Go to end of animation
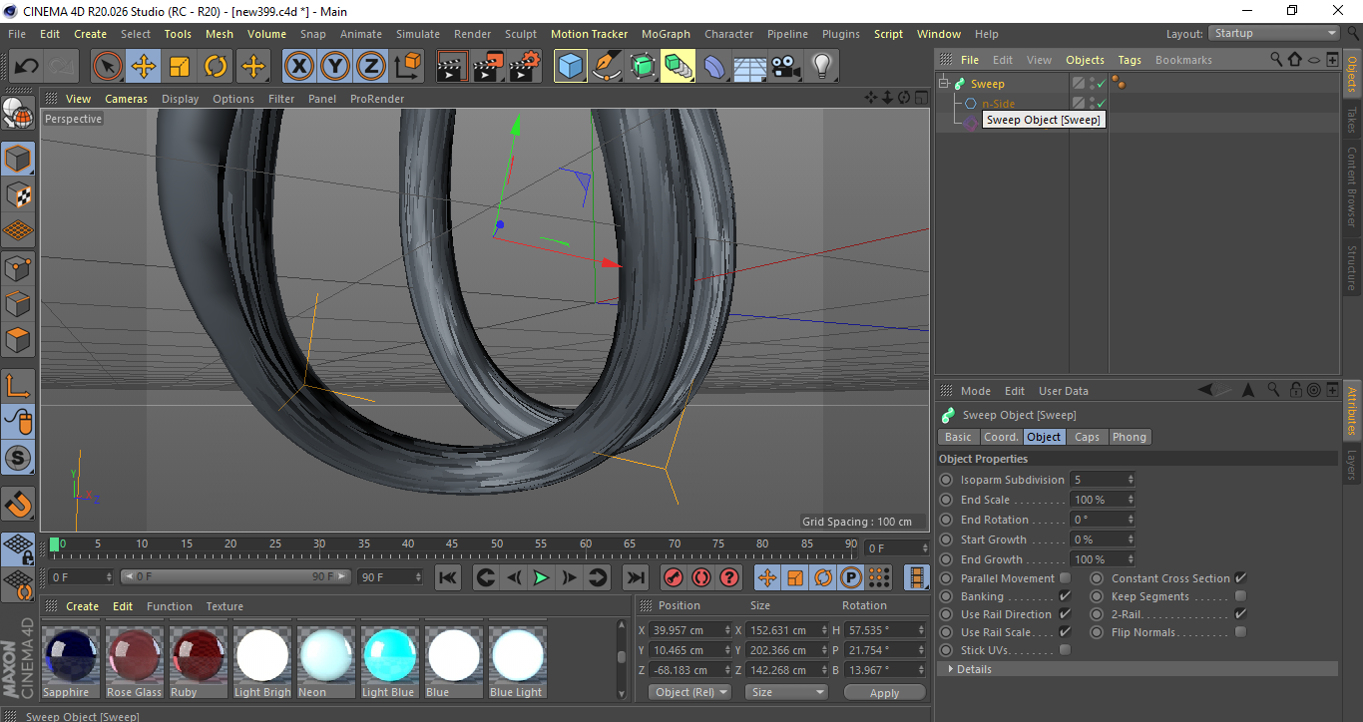The height and width of the screenshot is (722, 1363). [x=635, y=577]
